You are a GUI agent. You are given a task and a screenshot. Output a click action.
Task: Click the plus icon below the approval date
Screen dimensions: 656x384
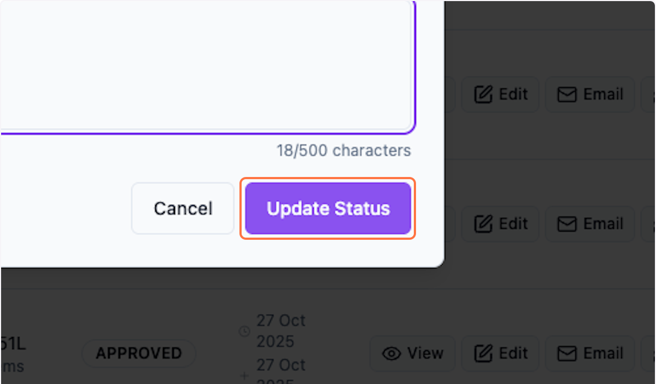pyautogui.click(x=244, y=375)
